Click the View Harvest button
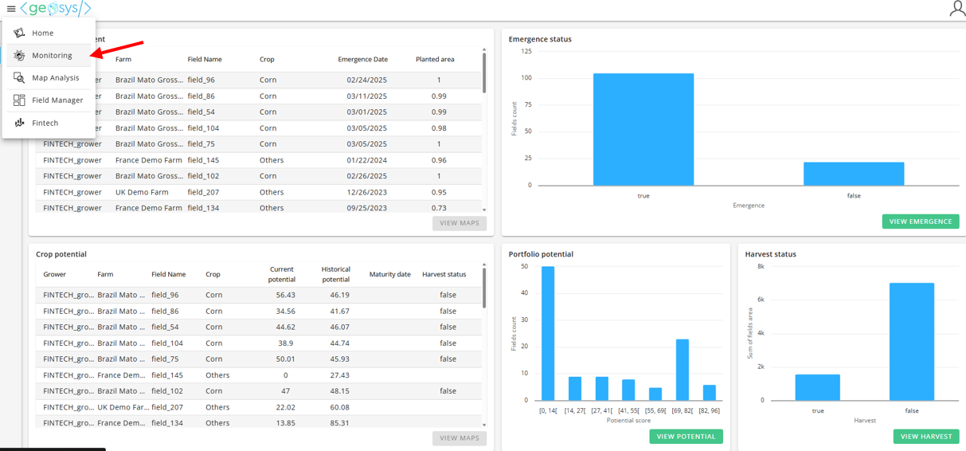The width and height of the screenshot is (966, 451). pos(925,437)
